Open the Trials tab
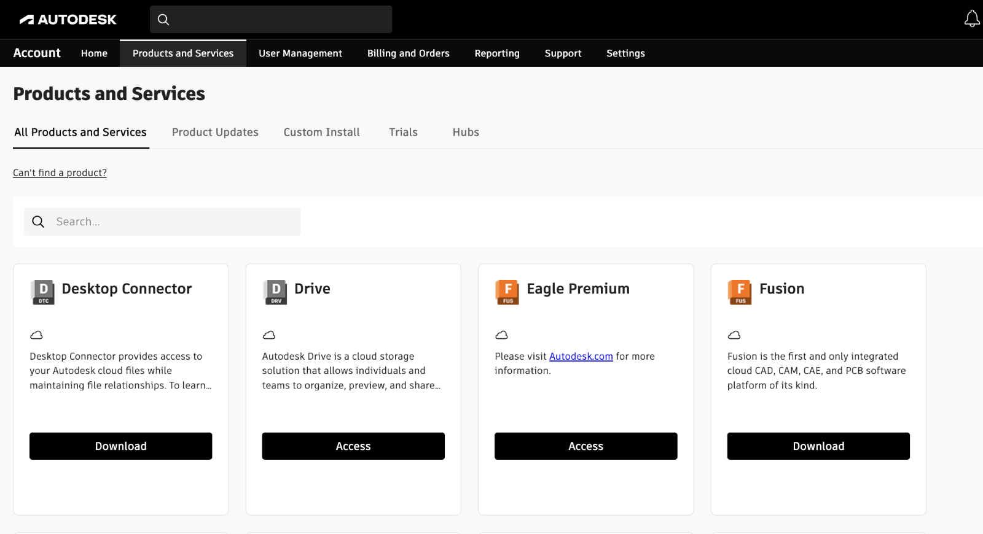This screenshot has height=534, width=983. pos(403,132)
